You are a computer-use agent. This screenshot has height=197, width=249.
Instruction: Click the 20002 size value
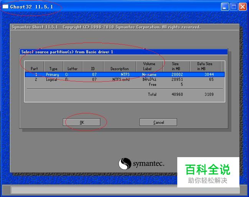(177, 74)
